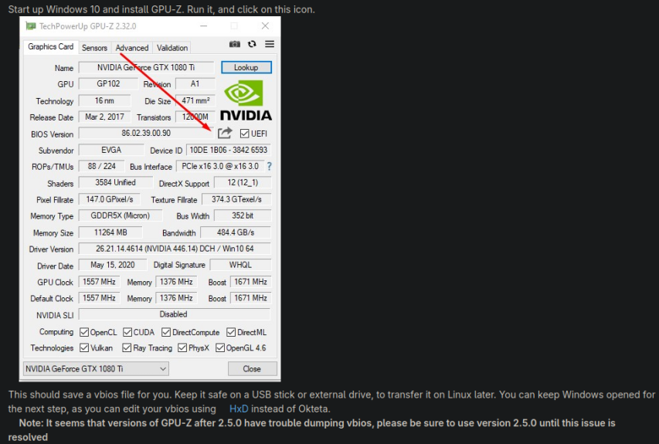Switch to the Sensors tab

[94, 48]
